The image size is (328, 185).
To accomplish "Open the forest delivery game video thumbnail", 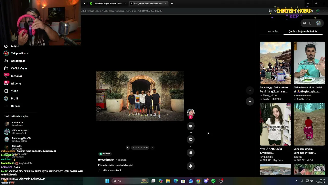I will click(310, 124).
